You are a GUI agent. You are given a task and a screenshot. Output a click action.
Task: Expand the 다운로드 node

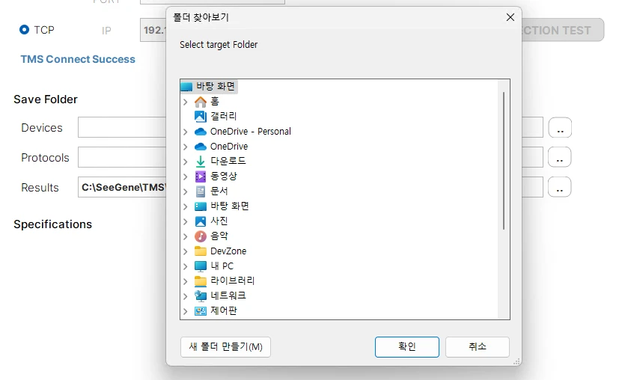pos(186,162)
